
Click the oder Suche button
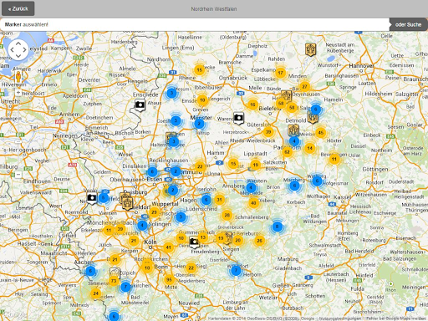click(x=408, y=24)
